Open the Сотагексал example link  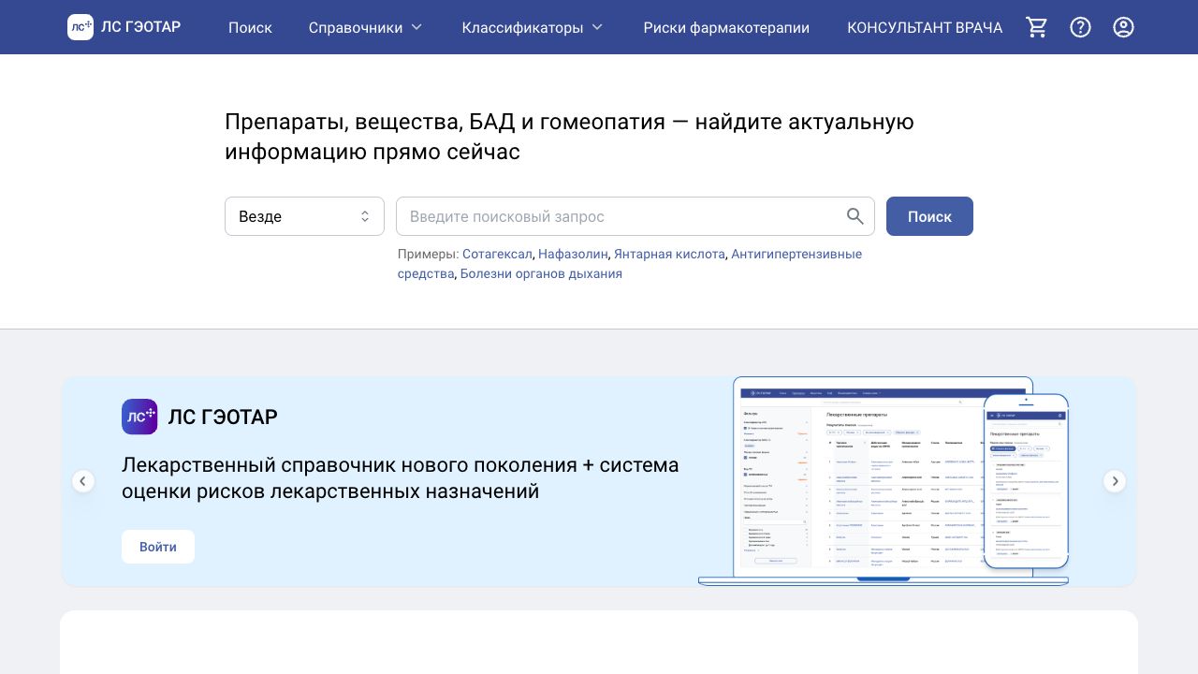(x=497, y=254)
